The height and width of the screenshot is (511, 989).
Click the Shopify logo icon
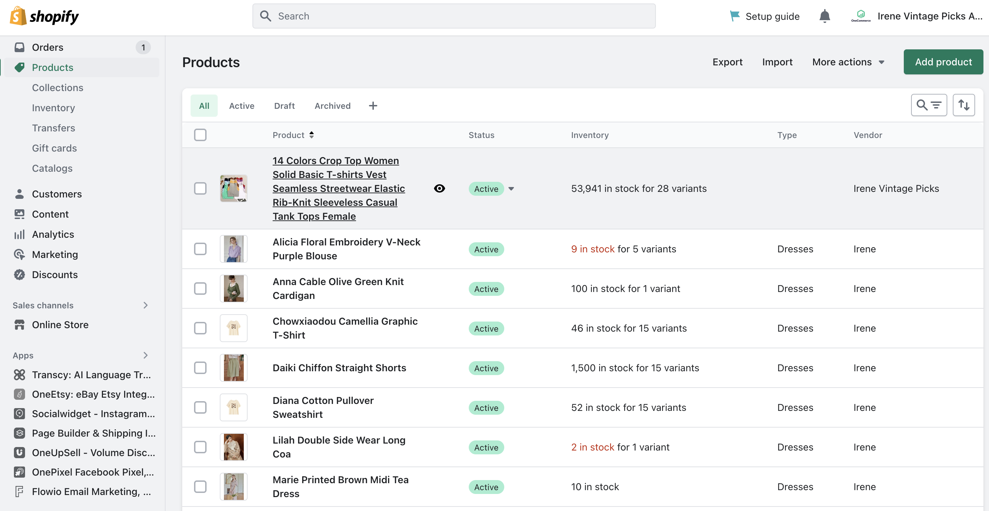pos(18,14)
